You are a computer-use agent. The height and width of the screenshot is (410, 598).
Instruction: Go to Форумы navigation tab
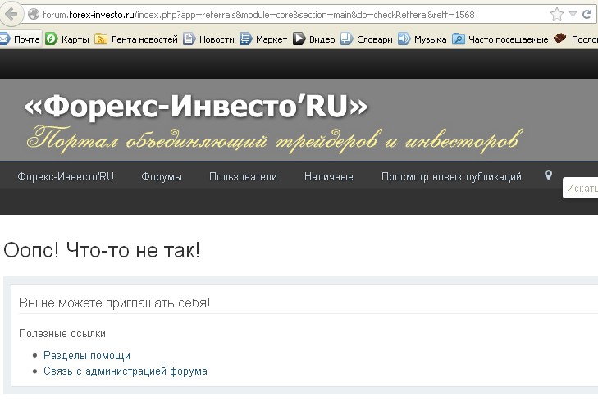coord(162,176)
